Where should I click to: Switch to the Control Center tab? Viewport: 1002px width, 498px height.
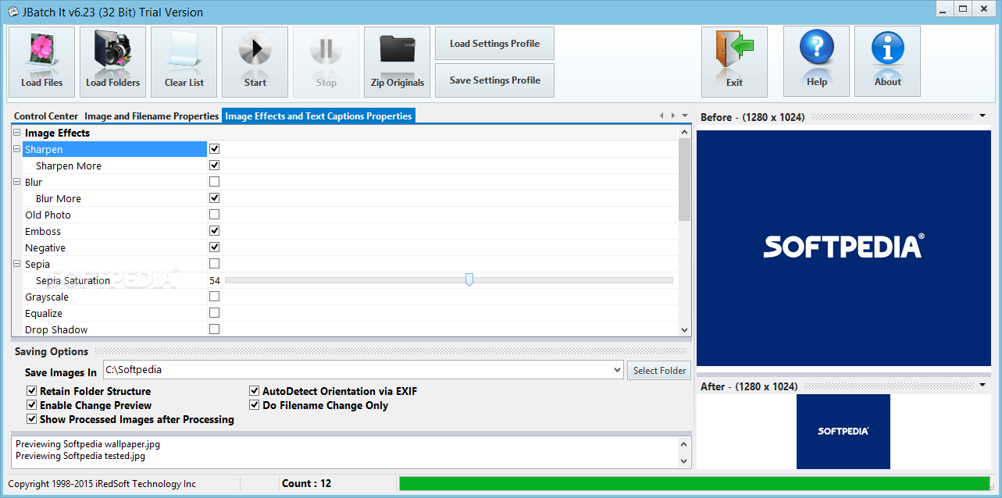click(x=46, y=116)
